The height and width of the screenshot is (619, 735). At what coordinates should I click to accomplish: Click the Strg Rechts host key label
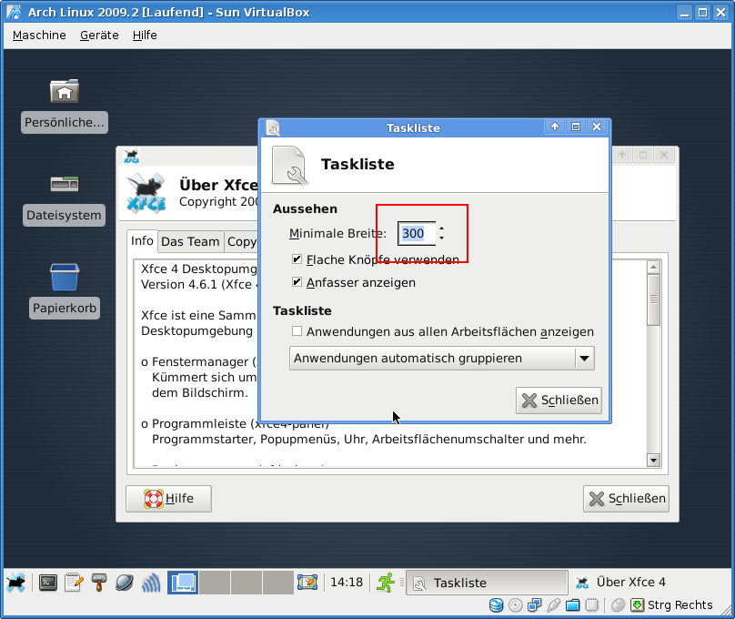tap(680, 605)
